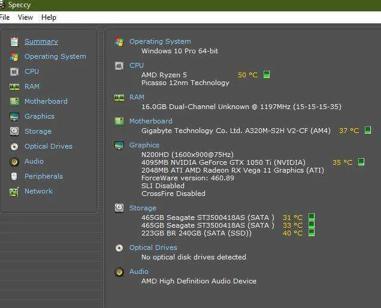Click the Summary sidebar icon

coord(14,41)
